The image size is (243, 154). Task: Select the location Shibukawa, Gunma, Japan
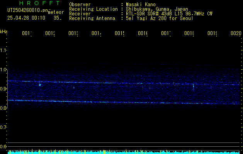point(157,9)
